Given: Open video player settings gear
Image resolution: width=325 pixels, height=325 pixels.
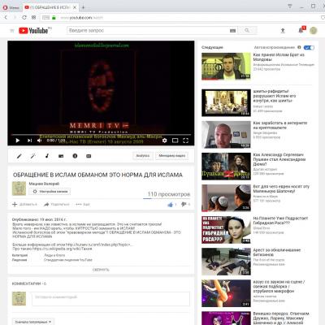Looking at the screenshot, I should pos(164,141).
